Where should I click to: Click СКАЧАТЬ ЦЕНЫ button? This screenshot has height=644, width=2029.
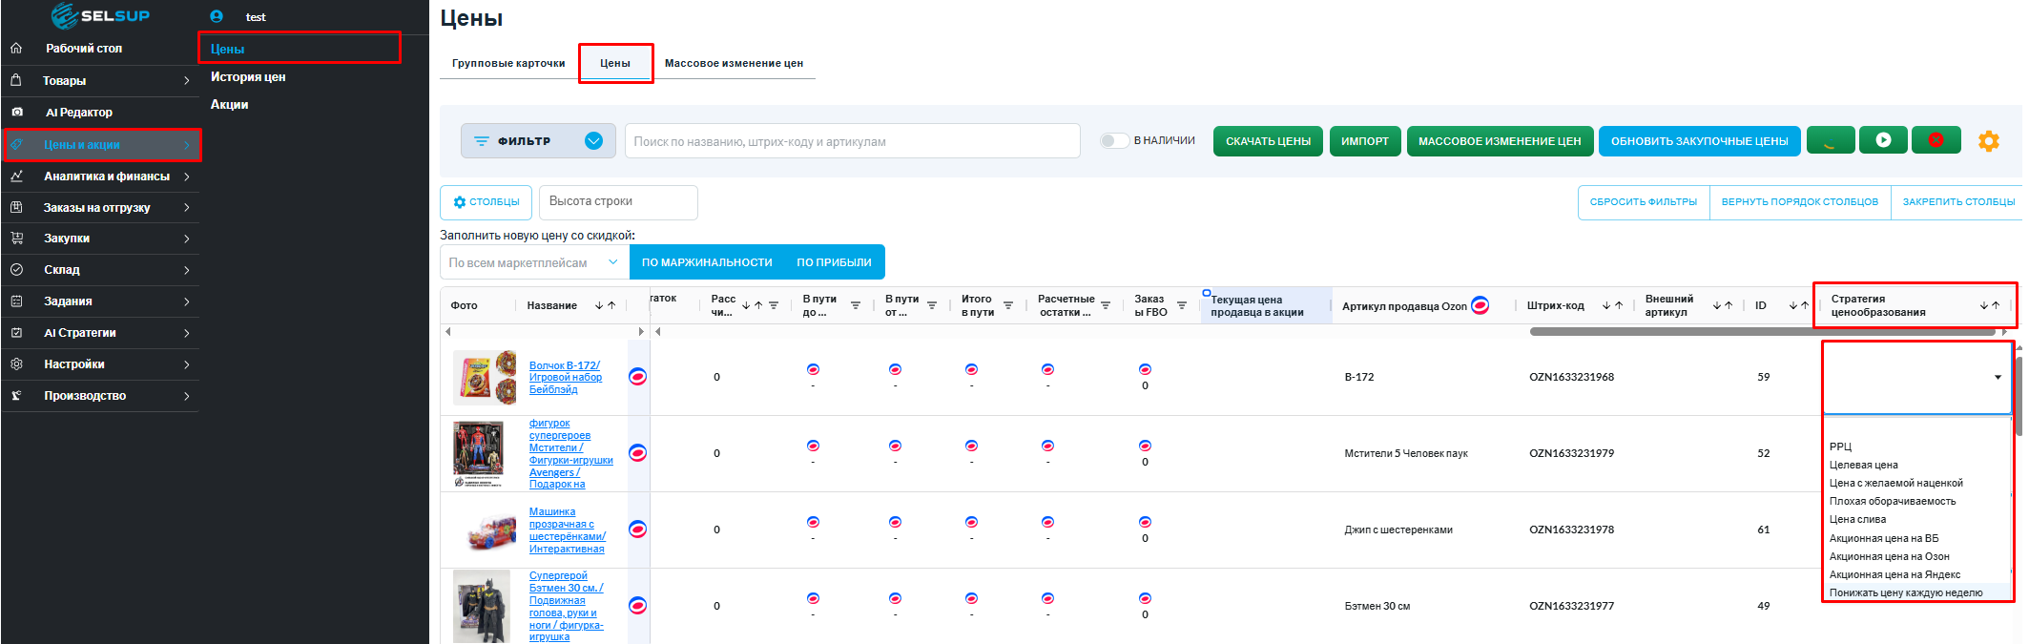[1268, 141]
